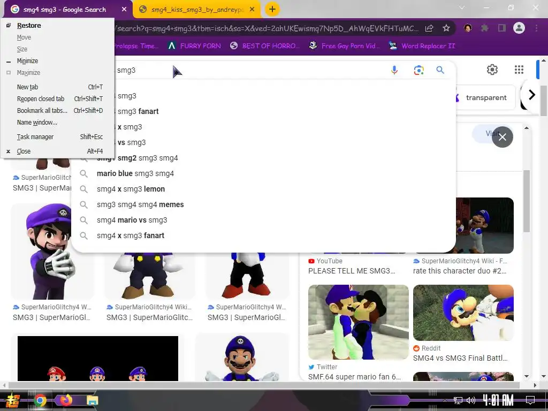Open Google Lens image search
This screenshot has width=548, height=411.
click(x=418, y=70)
